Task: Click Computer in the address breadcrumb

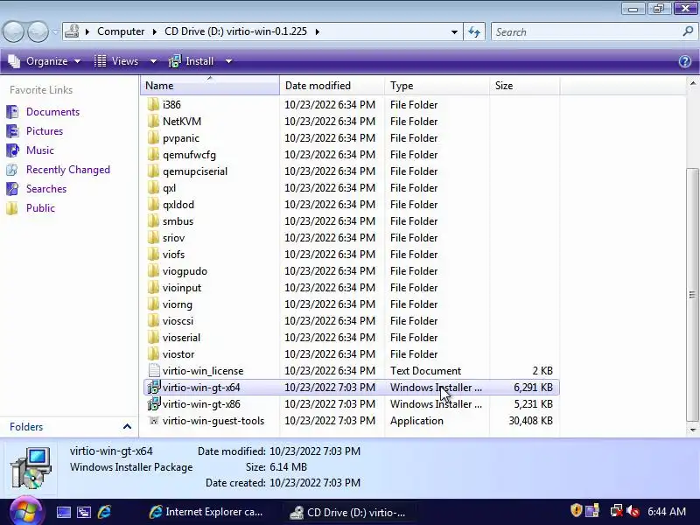Action: tap(121, 31)
